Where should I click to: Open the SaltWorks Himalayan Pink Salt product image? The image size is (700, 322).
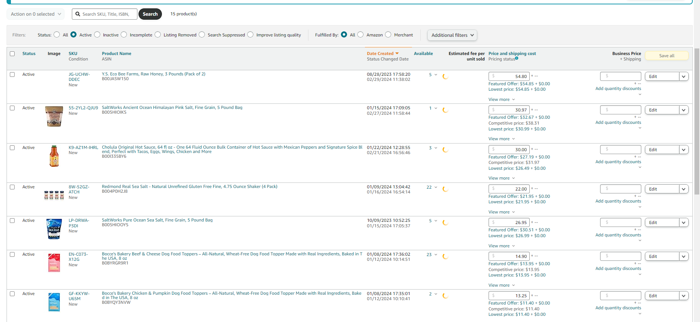[54, 116]
